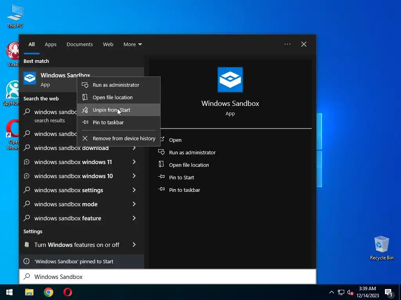Open the Action Center notifications icon
401x300 pixels.
pos(389,293)
